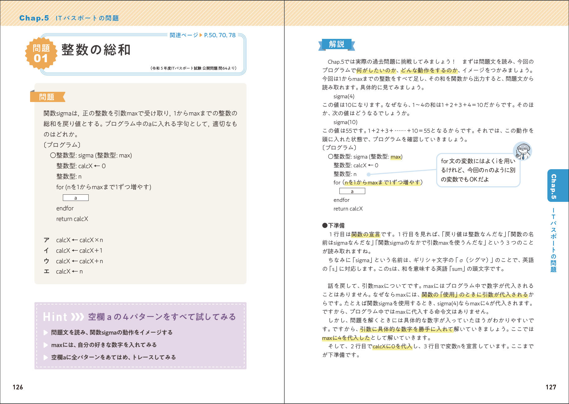Click endfor in the explanation program
The width and height of the screenshot is (569, 404).
pos(342,200)
